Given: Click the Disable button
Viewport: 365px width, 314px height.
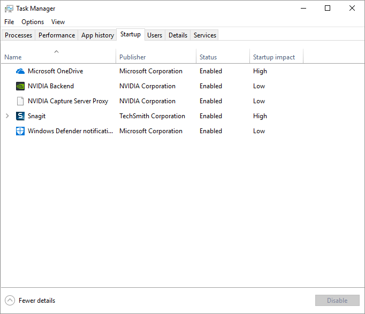Looking at the screenshot, I should [337, 300].
